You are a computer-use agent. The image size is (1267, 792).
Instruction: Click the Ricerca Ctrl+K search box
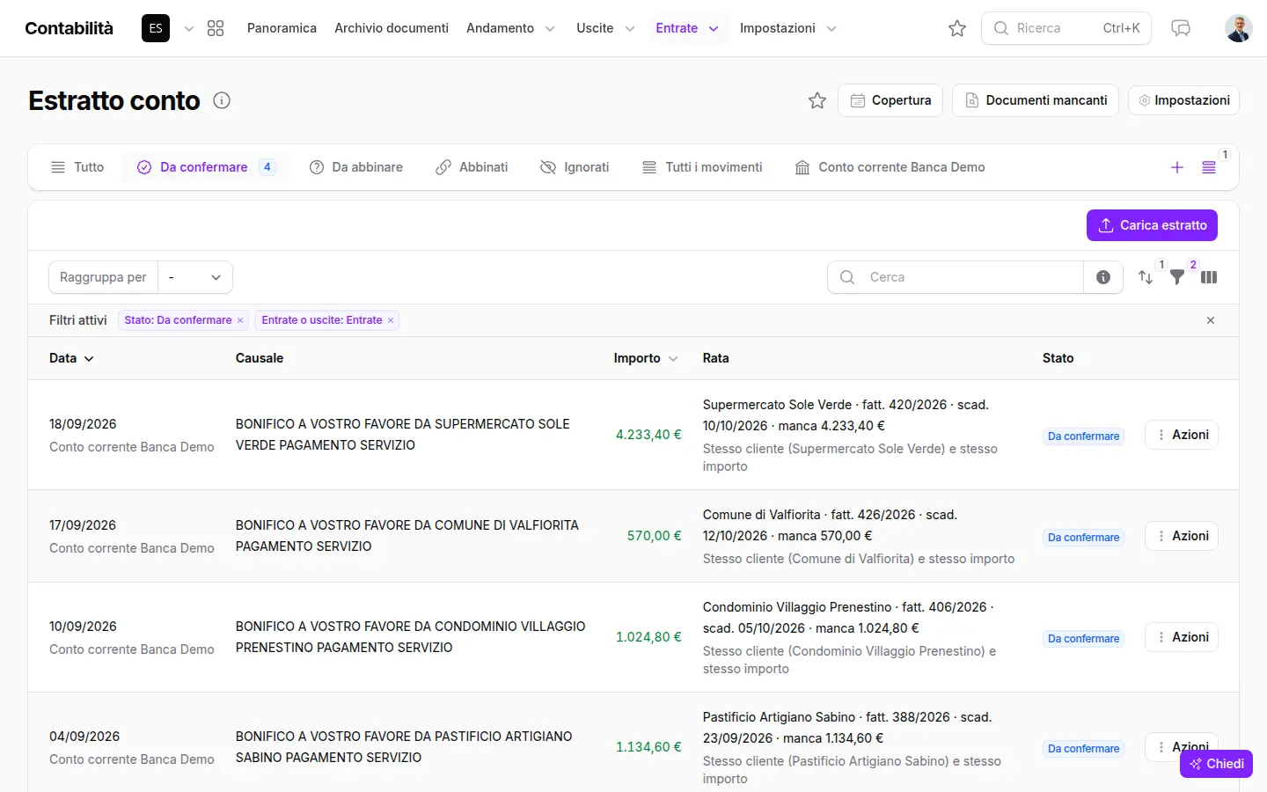[1066, 28]
